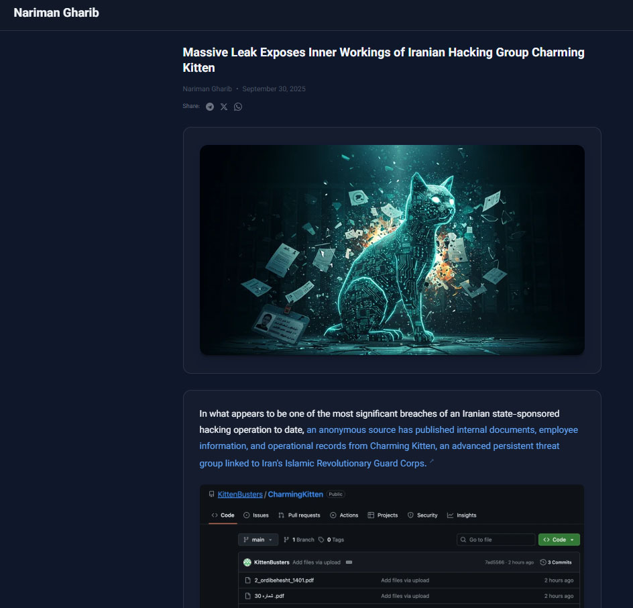Image resolution: width=633 pixels, height=608 pixels.
Task: Share article via Telegram icon
Action: pyautogui.click(x=210, y=107)
